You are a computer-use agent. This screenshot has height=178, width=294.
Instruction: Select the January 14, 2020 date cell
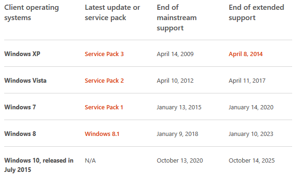click(251, 107)
